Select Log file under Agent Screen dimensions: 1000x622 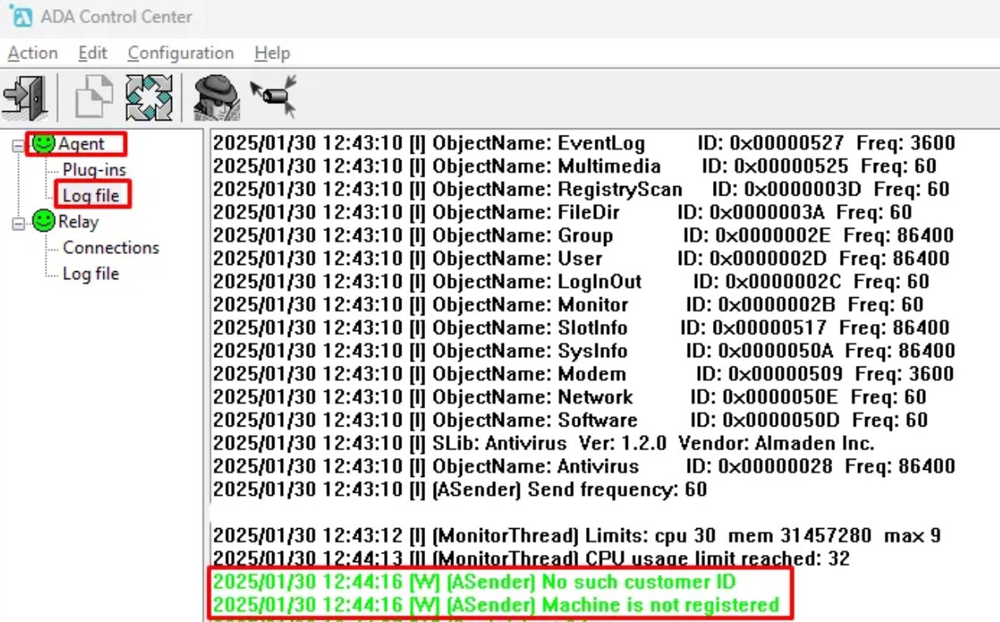tap(89, 195)
